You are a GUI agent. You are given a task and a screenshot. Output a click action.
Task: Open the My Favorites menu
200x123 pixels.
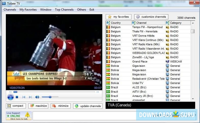28,10
